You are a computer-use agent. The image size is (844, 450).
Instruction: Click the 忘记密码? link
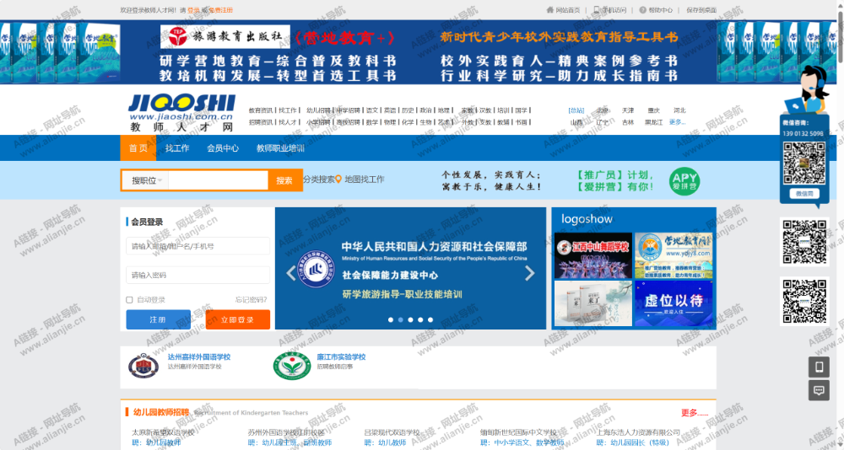click(251, 299)
